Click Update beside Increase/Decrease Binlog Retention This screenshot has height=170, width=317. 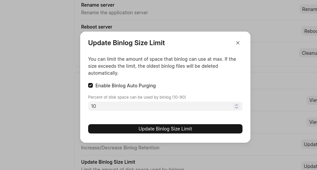[x=310, y=144]
